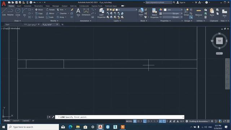The image size is (231, 130).
Task: Activate the Trim command
Action: [x=60, y=10]
